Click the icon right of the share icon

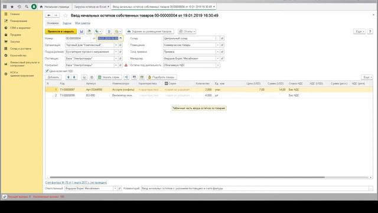pos(134,78)
